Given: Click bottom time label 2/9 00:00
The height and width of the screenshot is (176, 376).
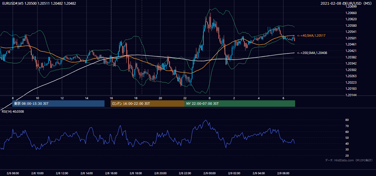Looking at the screenshot, I should 209,173.
